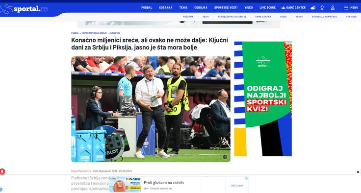Click the image info icon on photo
The height and width of the screenshot is (193, 361).
click(x=225, y=157)
